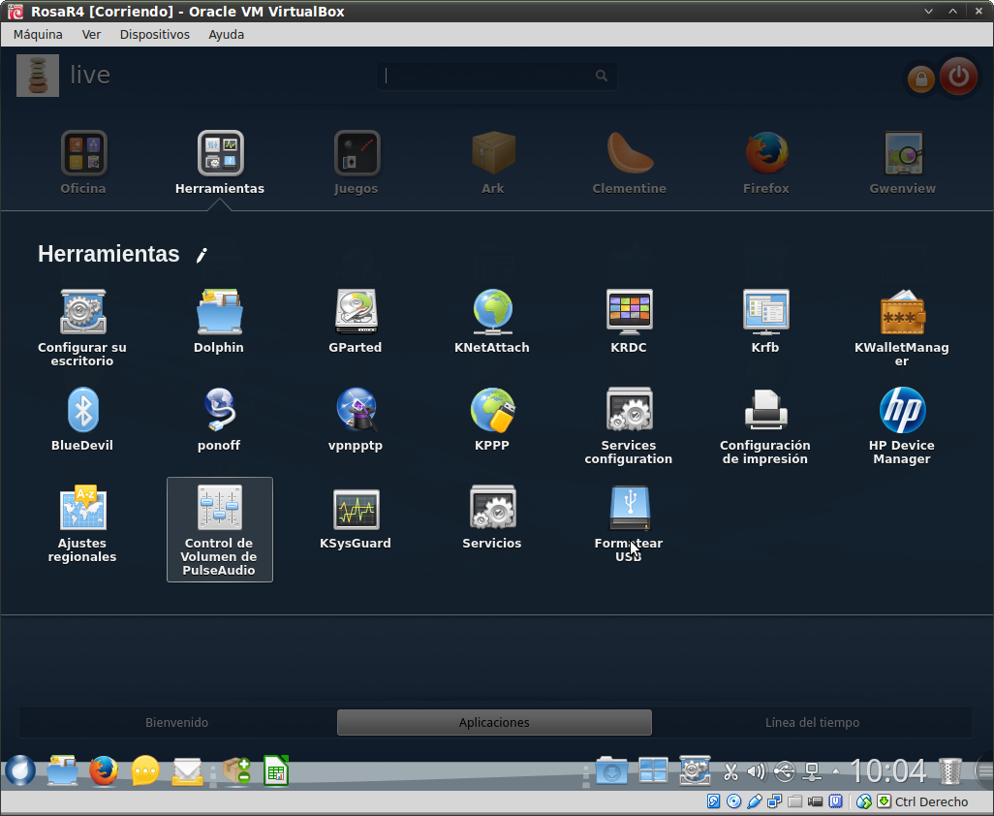Open the Juegos category
The width and height of the screenshot is (994, 816).
(357, 155)
